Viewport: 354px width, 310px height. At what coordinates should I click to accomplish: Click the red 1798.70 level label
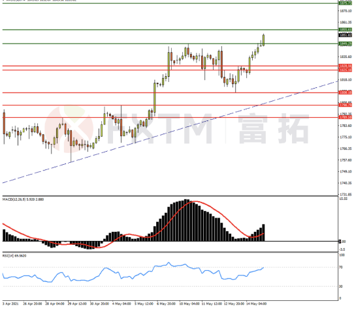(346, 105)
